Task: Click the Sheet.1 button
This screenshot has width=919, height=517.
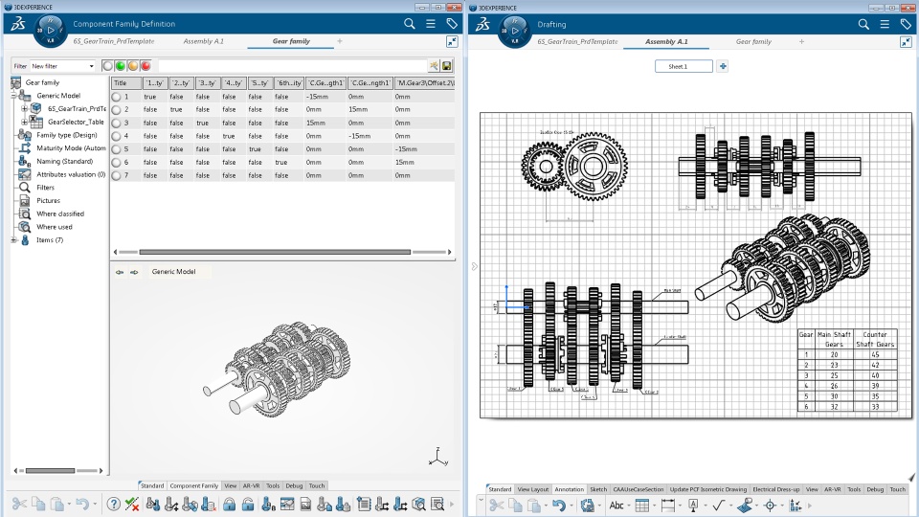Action: (x=684, y=66)
